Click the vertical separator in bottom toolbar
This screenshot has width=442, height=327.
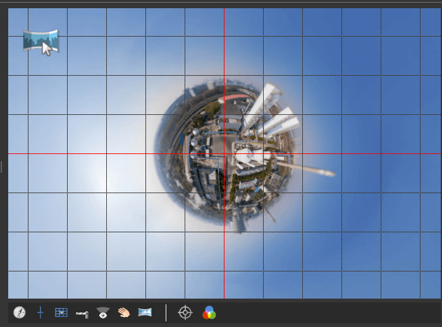pos(166,312)
